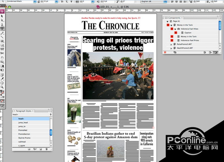Click the font size stepper arrows
The height and width of the screenshot is (162, 224).
42,2
